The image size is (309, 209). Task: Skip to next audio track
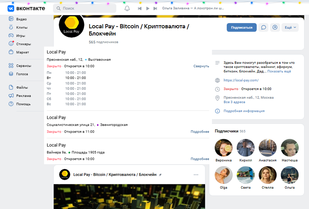pyautogui.click(x=155, y=9)
